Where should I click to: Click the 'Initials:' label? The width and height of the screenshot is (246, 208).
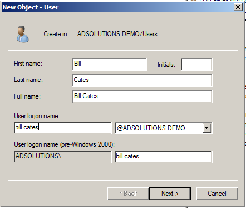pyautogui.click(x=166, y=65)
